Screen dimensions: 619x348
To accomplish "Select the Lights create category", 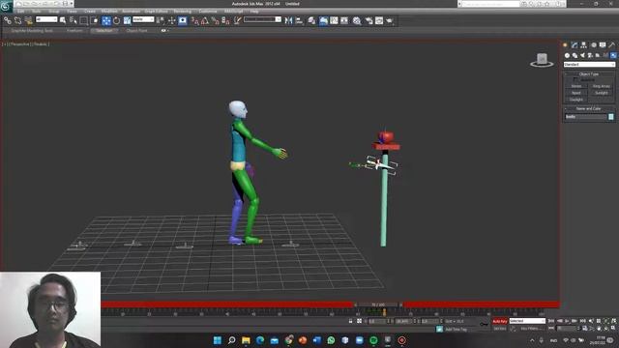I will coord(582,56).
